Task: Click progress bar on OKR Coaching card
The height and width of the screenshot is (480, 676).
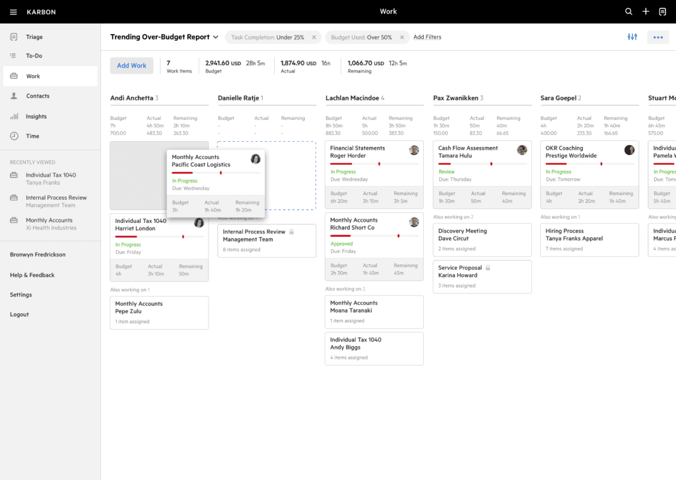Action: 590,164
